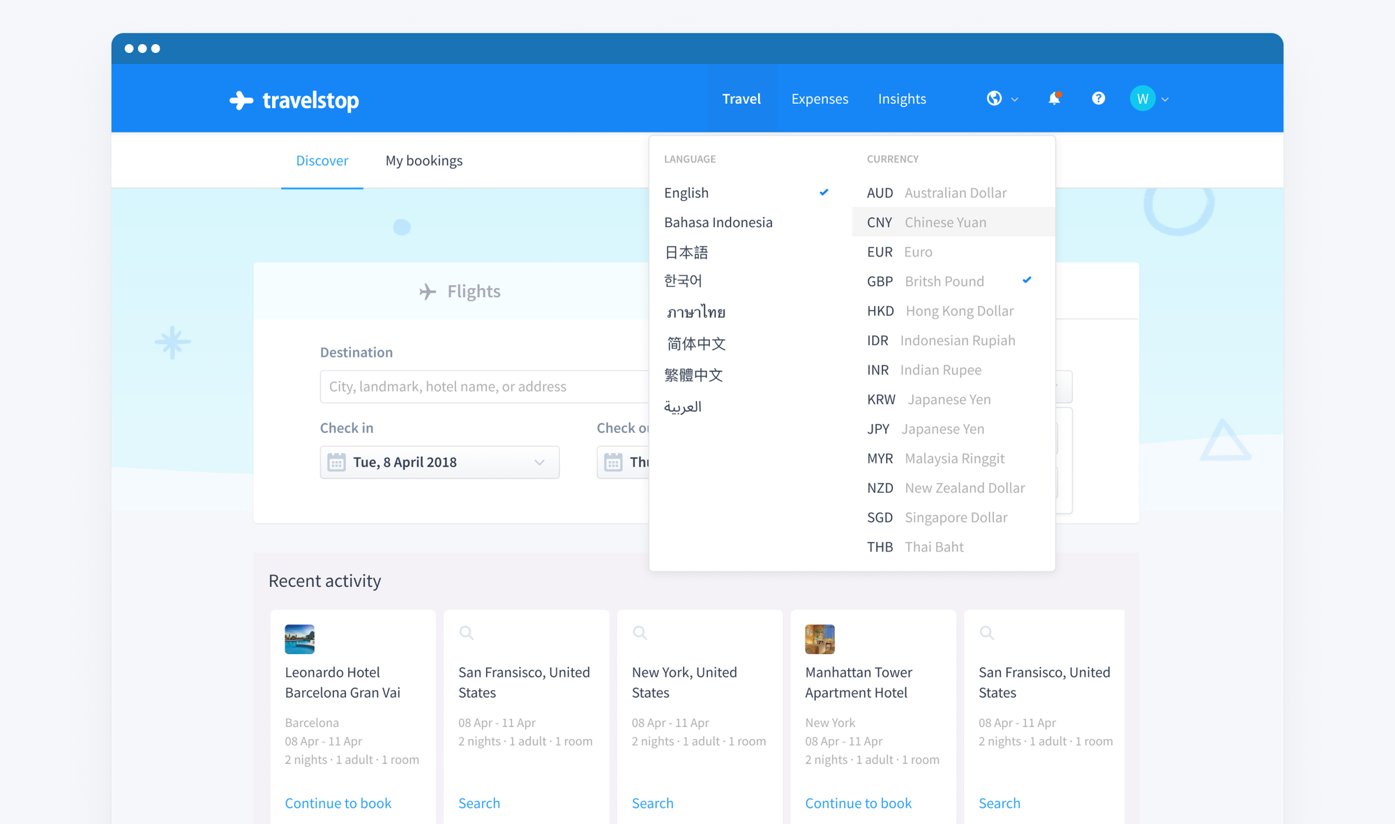Image resolution: width=1395 pixels, height=824 pixels.
Task: Switch to the Travel menu
Action: click(741, 98)
